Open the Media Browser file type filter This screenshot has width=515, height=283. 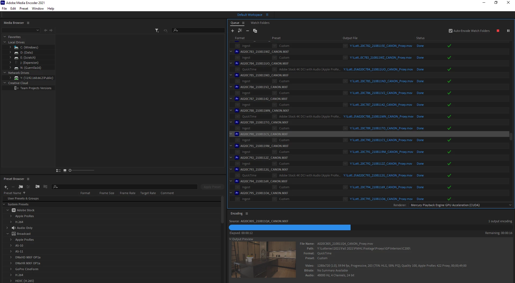[157, 31]
